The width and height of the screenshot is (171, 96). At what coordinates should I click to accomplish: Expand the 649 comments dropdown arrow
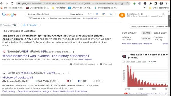(x=102, y=81)
